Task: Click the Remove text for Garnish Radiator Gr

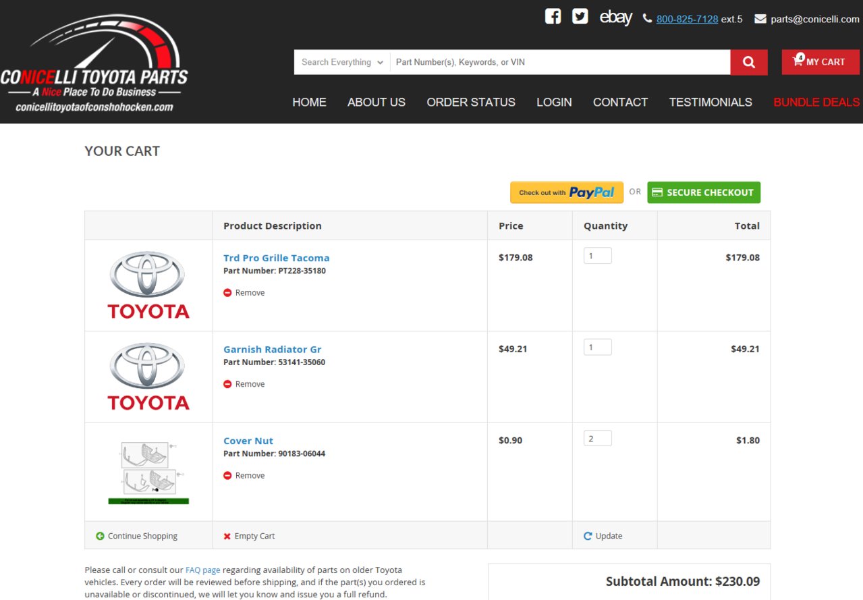Action: click(250, 384)
